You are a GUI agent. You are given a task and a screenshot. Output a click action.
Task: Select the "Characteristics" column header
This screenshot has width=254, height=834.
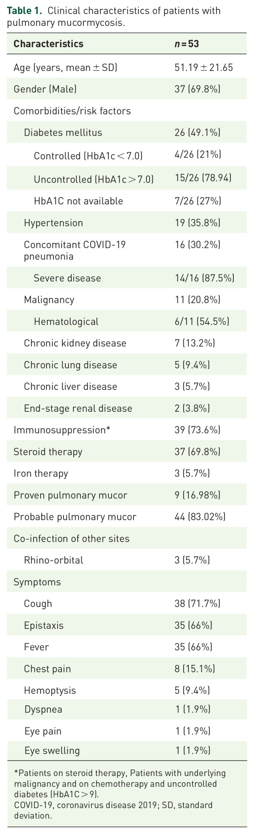point(49,44)
